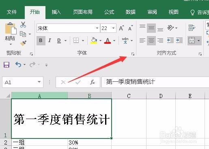Image resolution: width=209 pixels, height=149 pixels.
Task: Switch to the 审阅 tab
Action: click(x=152, y=12)
